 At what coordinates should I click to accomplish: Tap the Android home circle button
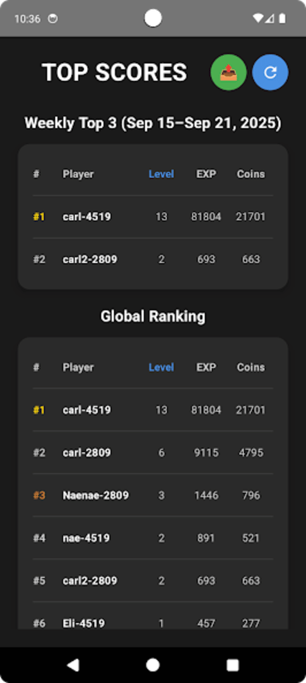pyautogui.click(x=153, y=665)
